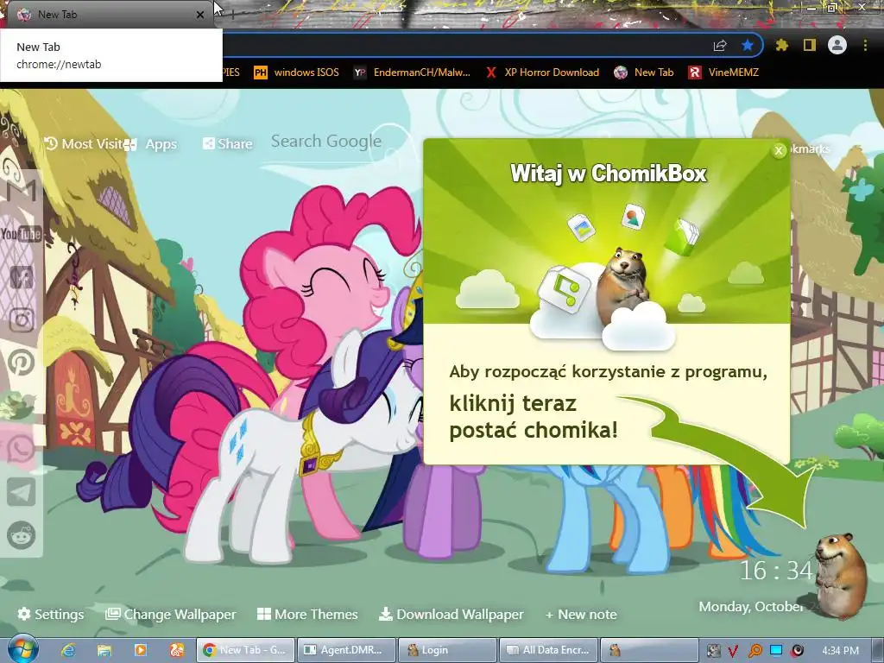Toggle Chrome side panel icon
Screen dimensions: 884x663
tap(810, 45)
